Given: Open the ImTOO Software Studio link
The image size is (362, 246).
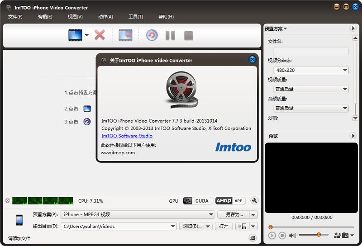Looking at the screenshot, I should click(127, 136).
